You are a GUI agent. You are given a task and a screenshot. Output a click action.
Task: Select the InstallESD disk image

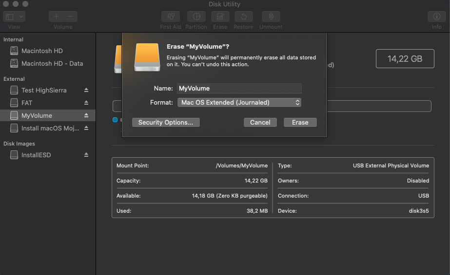click(x=48, y=155)
